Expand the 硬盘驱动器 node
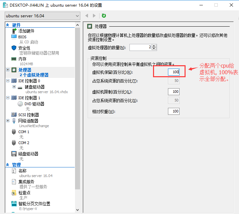Screen dimensions: 239x214 point(14,87)
